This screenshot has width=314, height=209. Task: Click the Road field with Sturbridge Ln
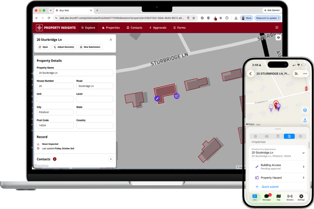tap(95, 86)
